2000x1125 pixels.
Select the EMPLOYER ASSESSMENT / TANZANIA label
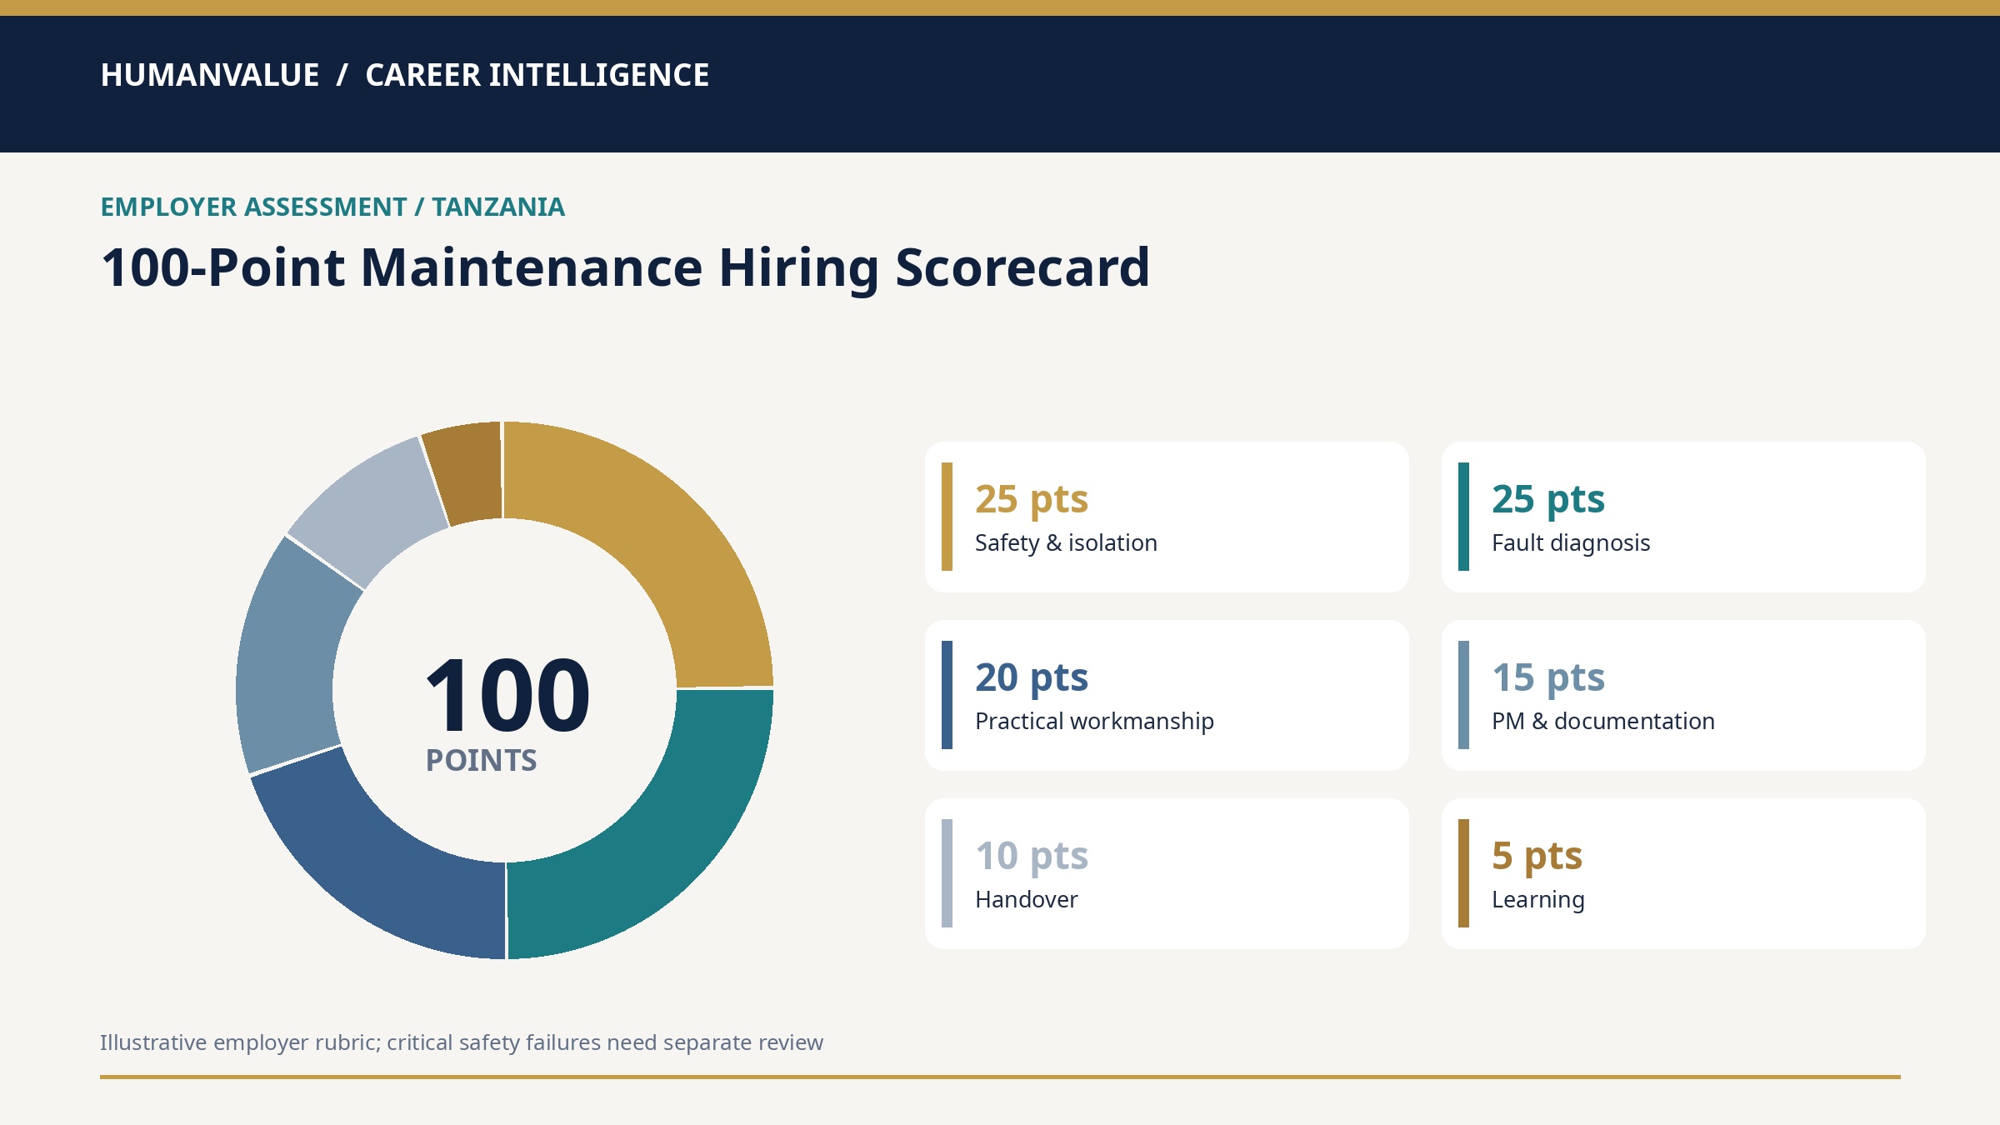(332, 207)
